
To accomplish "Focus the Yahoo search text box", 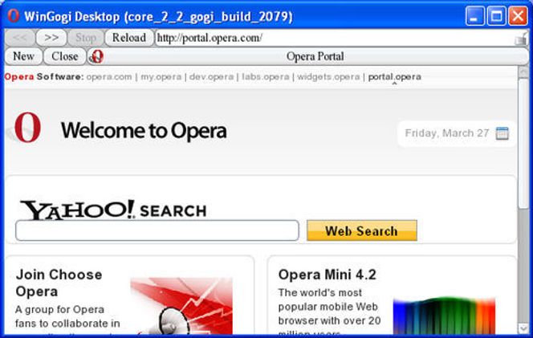I will pos(157,230).
